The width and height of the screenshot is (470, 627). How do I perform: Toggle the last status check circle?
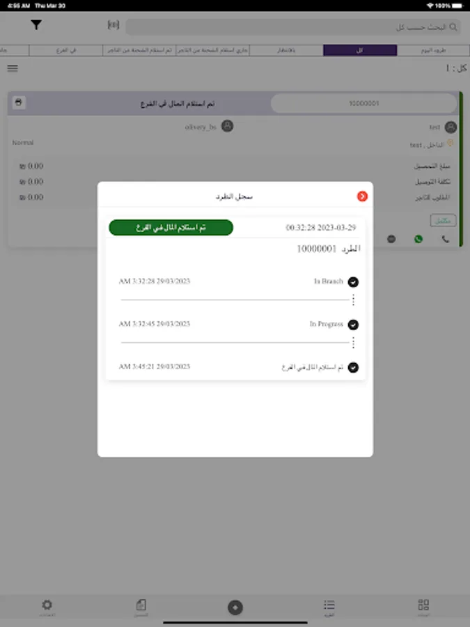coord(353,367)
